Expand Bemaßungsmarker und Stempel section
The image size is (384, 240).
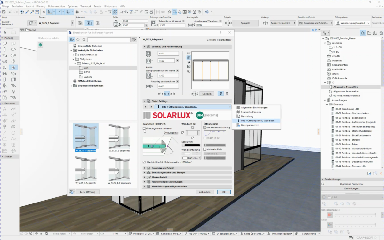coord(145,172)
